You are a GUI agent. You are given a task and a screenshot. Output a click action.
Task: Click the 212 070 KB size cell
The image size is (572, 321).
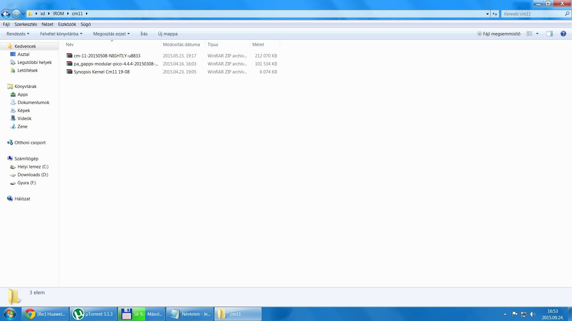(x=266, y=56)
